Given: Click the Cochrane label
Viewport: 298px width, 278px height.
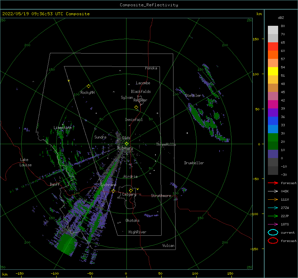Looking at the screenshot, I should [x=108, y=185].
